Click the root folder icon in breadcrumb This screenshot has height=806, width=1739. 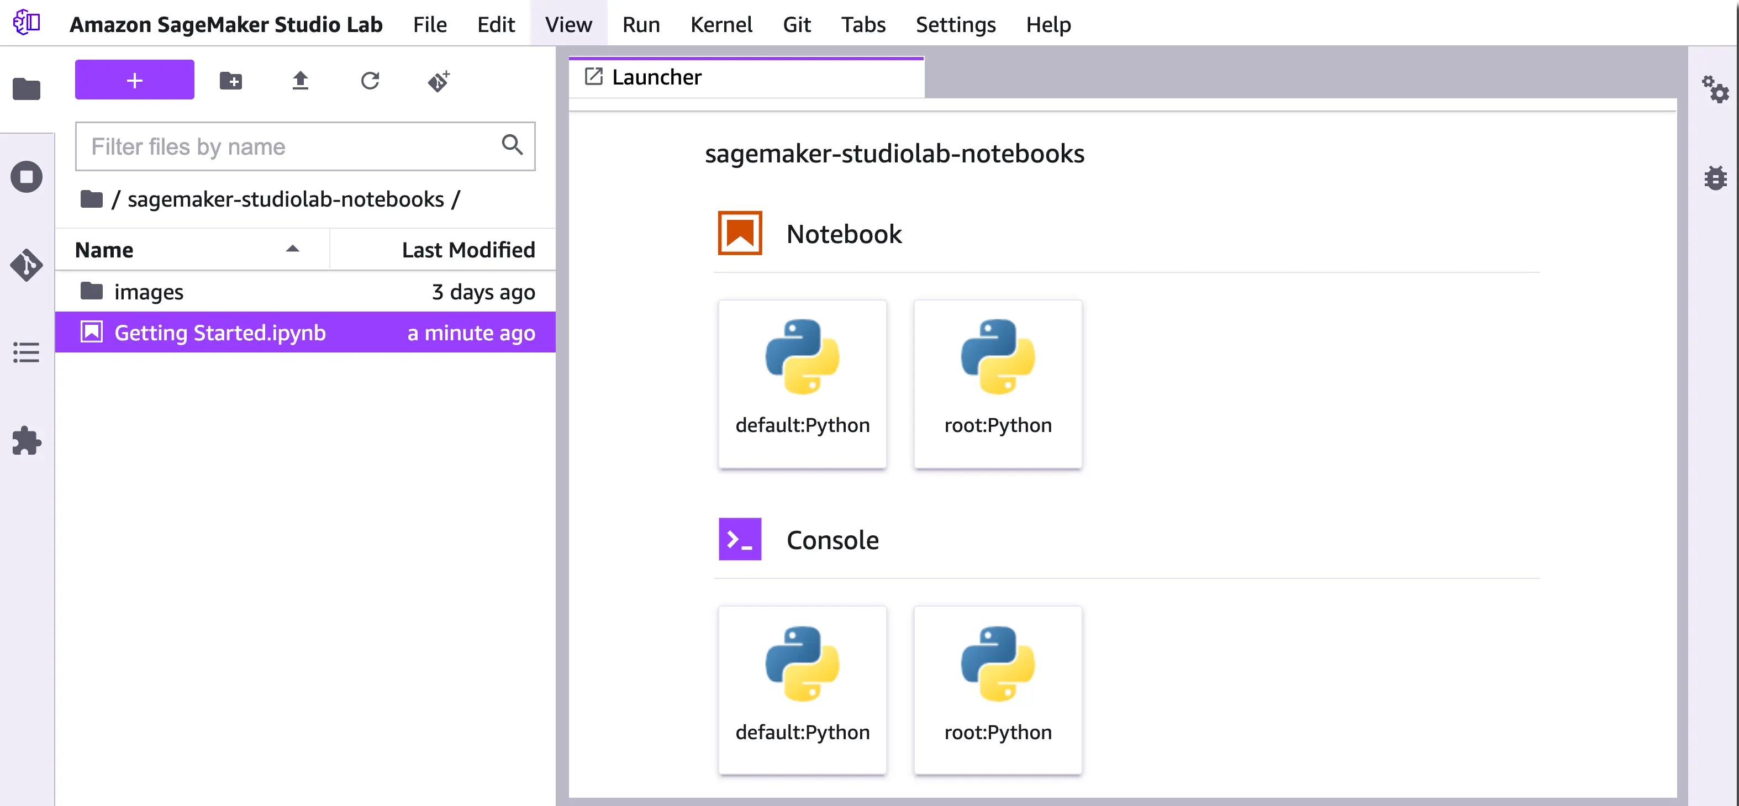pos(91,199)
